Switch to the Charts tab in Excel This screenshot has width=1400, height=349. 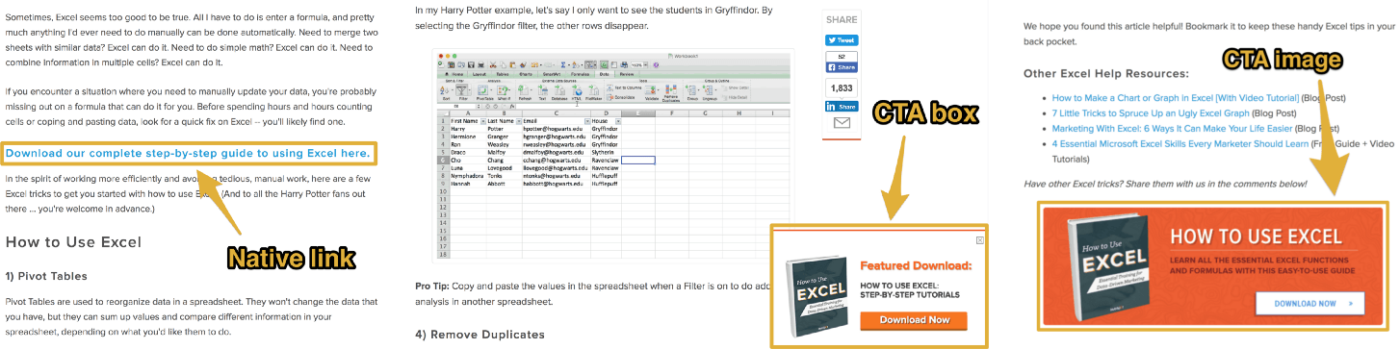click(526, 74)
